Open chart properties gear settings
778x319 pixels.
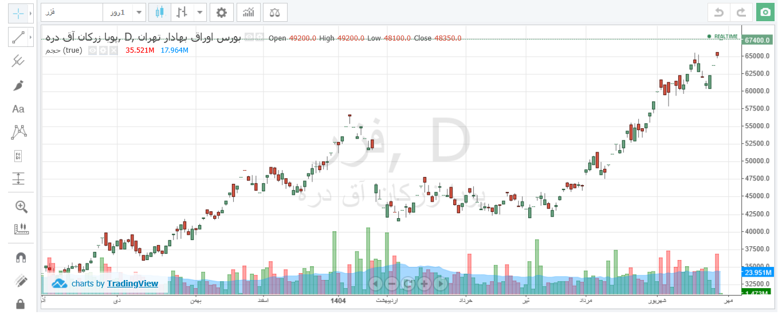pyautogui.click(x=222, y=11)
